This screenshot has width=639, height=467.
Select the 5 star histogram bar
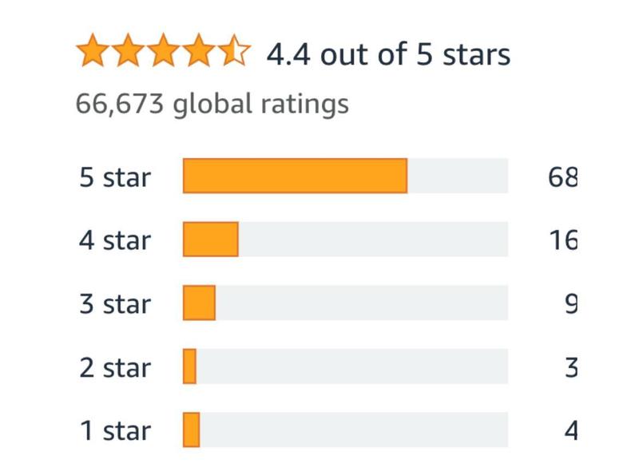(345, 176)
